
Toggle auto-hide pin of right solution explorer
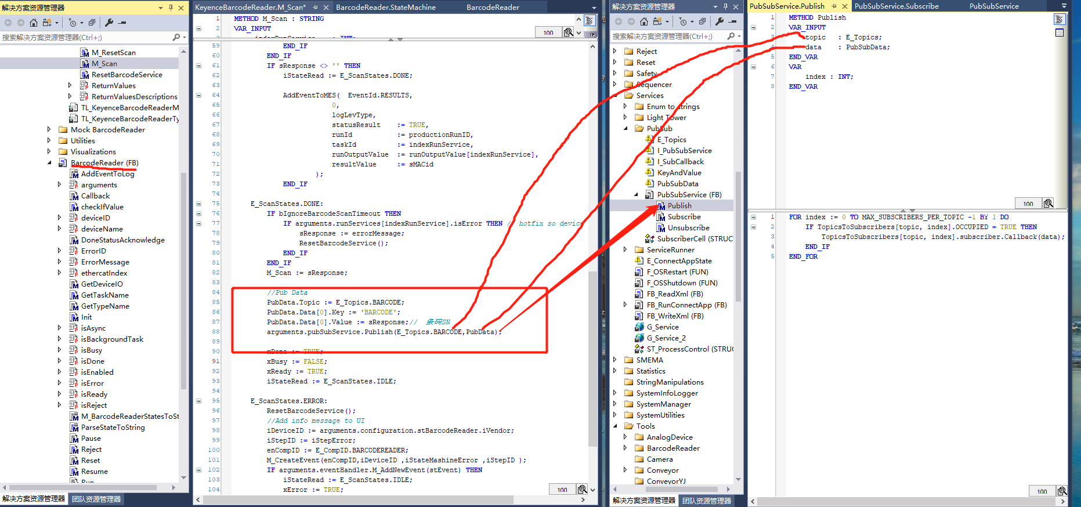click(725, 6)
